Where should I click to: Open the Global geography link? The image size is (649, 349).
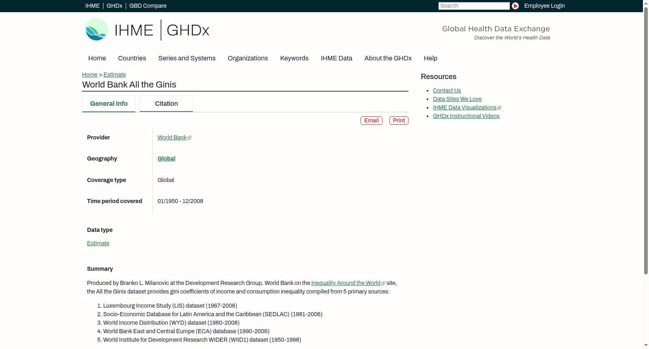[x=166, y=159]
